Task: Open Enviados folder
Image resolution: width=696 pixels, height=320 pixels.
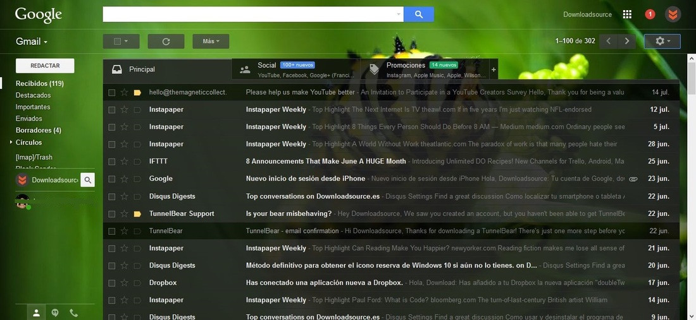Action: [x=29, y=119]
